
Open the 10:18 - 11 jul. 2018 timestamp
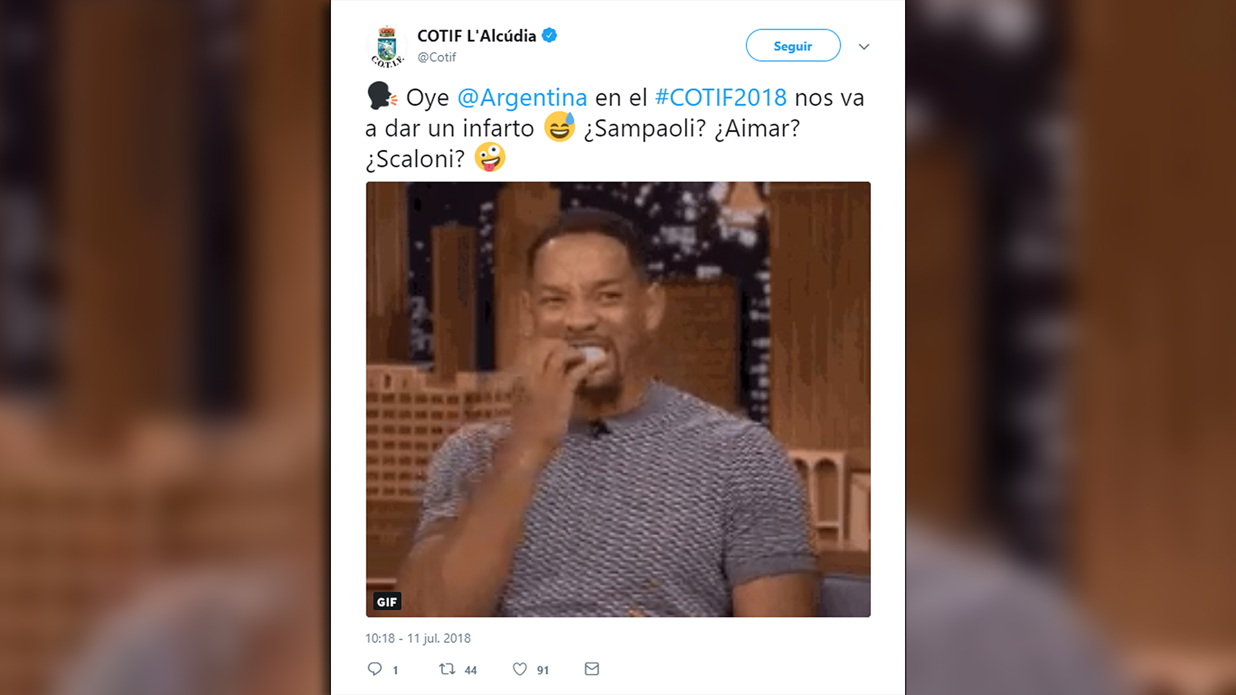tap(418, 638)
